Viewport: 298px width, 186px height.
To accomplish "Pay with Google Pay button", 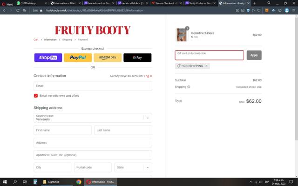I will (137, 58).
